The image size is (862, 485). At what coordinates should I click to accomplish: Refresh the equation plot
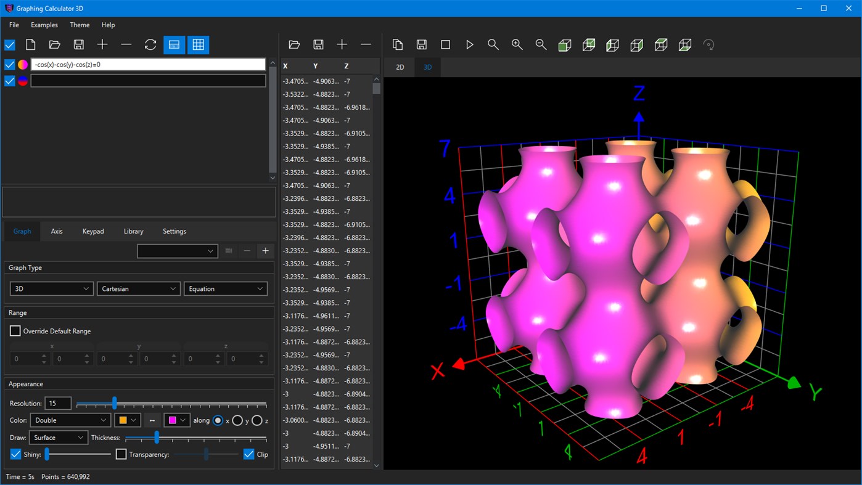coord(150,44)
